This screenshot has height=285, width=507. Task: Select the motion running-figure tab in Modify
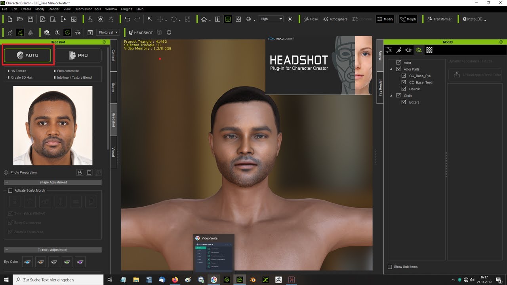tap(399, 50)
